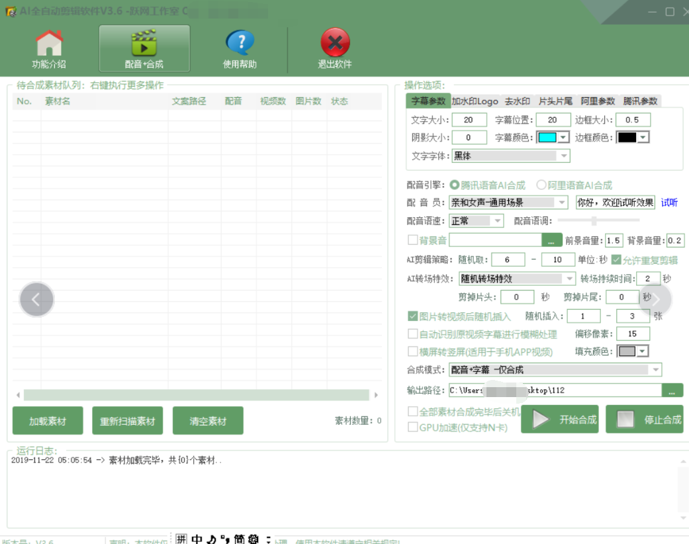
Task: Enable the 背景音 checkbox
Action: [x=413, y=240]
